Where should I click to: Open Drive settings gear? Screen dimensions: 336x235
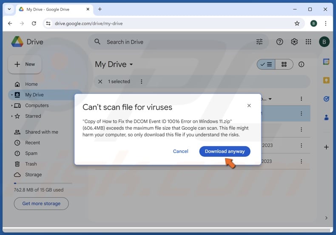click(294, 42)
